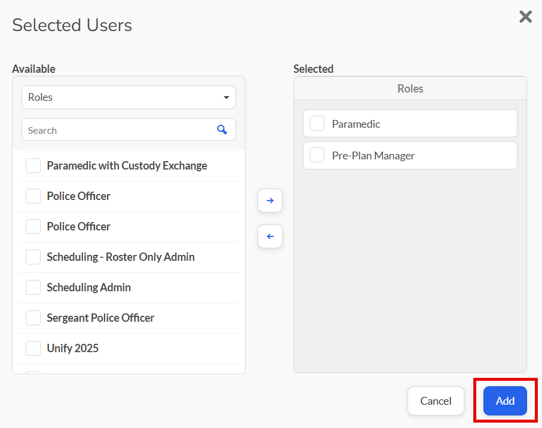Click the blue Add button
542x428 pixels.
505,401
